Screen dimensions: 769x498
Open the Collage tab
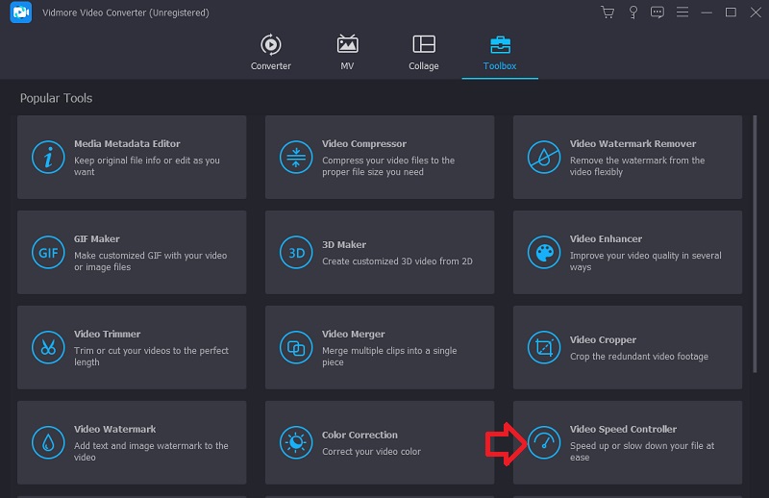click(x=423, y=53)
